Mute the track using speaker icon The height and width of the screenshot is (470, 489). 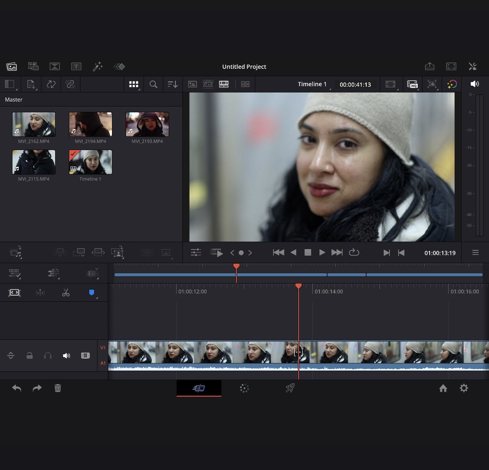point(66,356)
